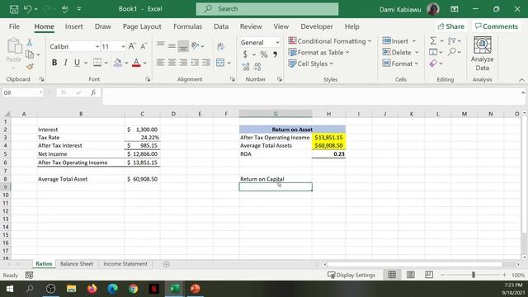Switch to Page Break Preview icon

(x=429, y=275)
